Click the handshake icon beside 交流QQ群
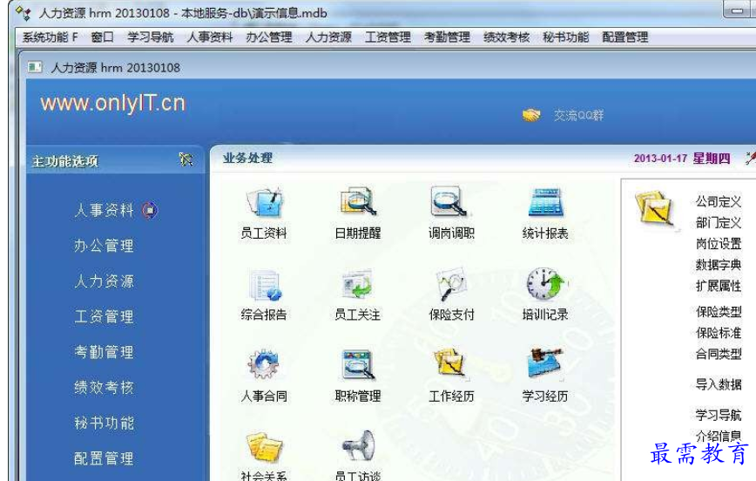 (x=531, y=115)
